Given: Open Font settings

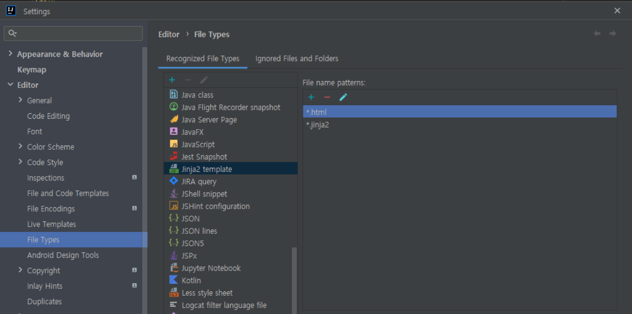Looking at the screenshot, I should [35, 132].
